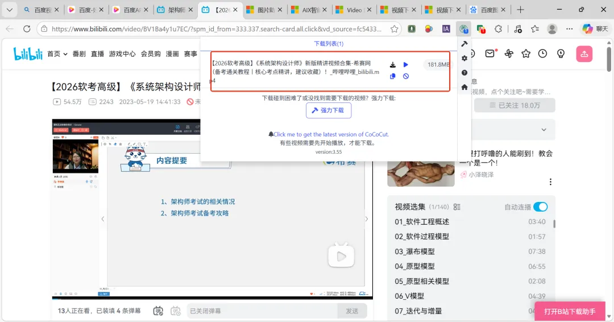Click the 已关注 18.0万 follow button
The width and height of the screenshot is (614, 322).
pyautogui.click(x=515, y=105)
